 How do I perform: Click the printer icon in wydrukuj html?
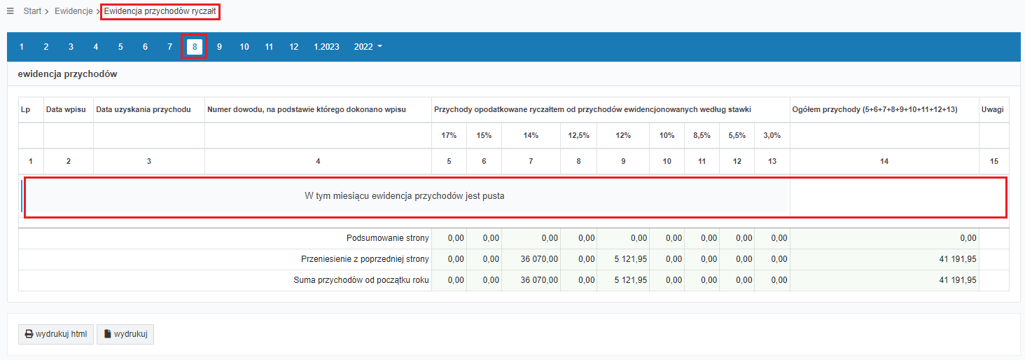pos(29,335)
